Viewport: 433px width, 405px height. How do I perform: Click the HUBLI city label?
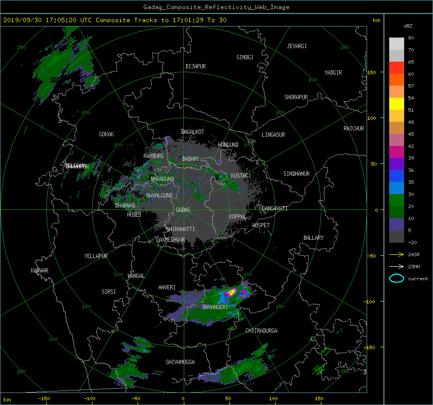pyautogui.click(x=134, y=215)
